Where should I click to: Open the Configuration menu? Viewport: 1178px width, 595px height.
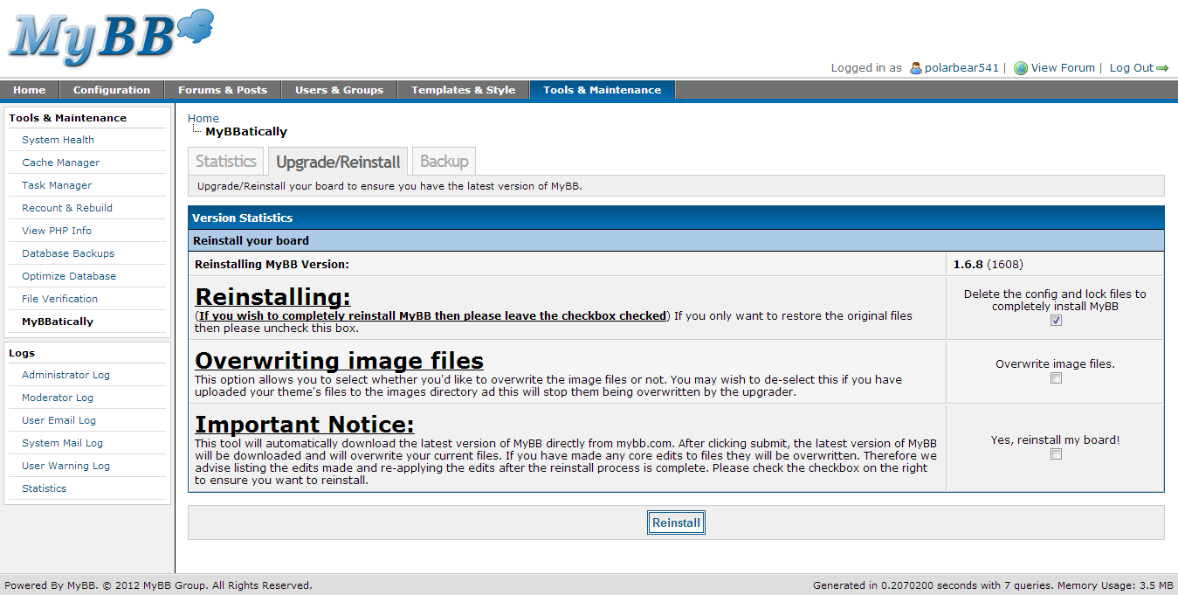(112, 90)
